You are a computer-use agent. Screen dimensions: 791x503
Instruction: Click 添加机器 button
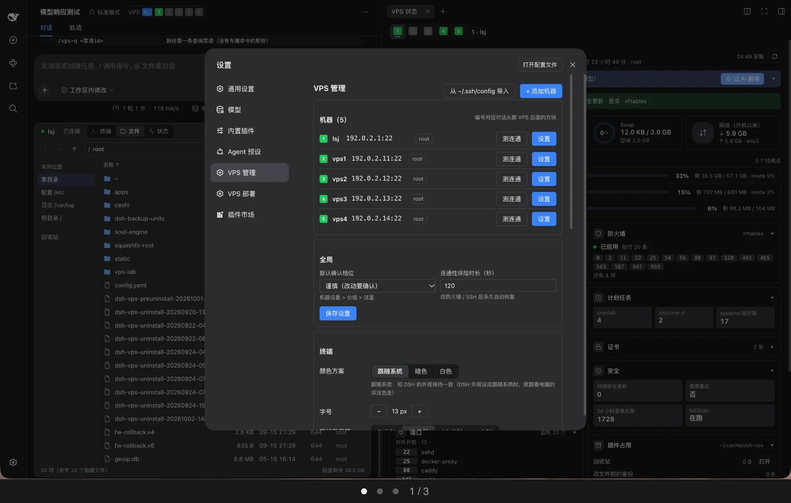(x=541, y=91)
